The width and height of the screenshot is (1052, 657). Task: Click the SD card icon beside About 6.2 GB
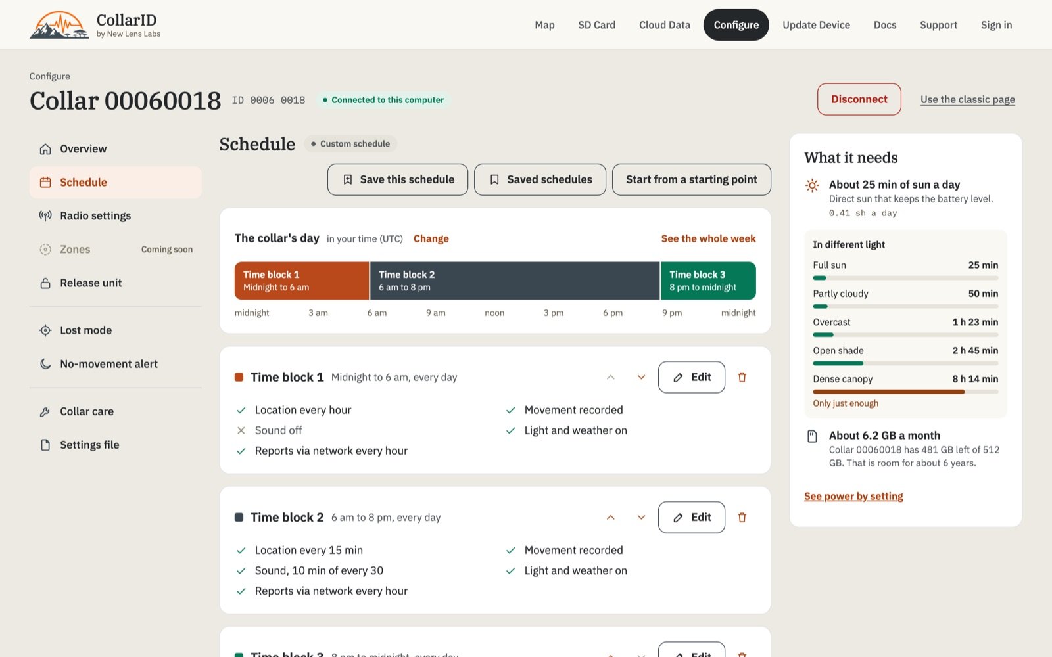[x=813, y=436]
